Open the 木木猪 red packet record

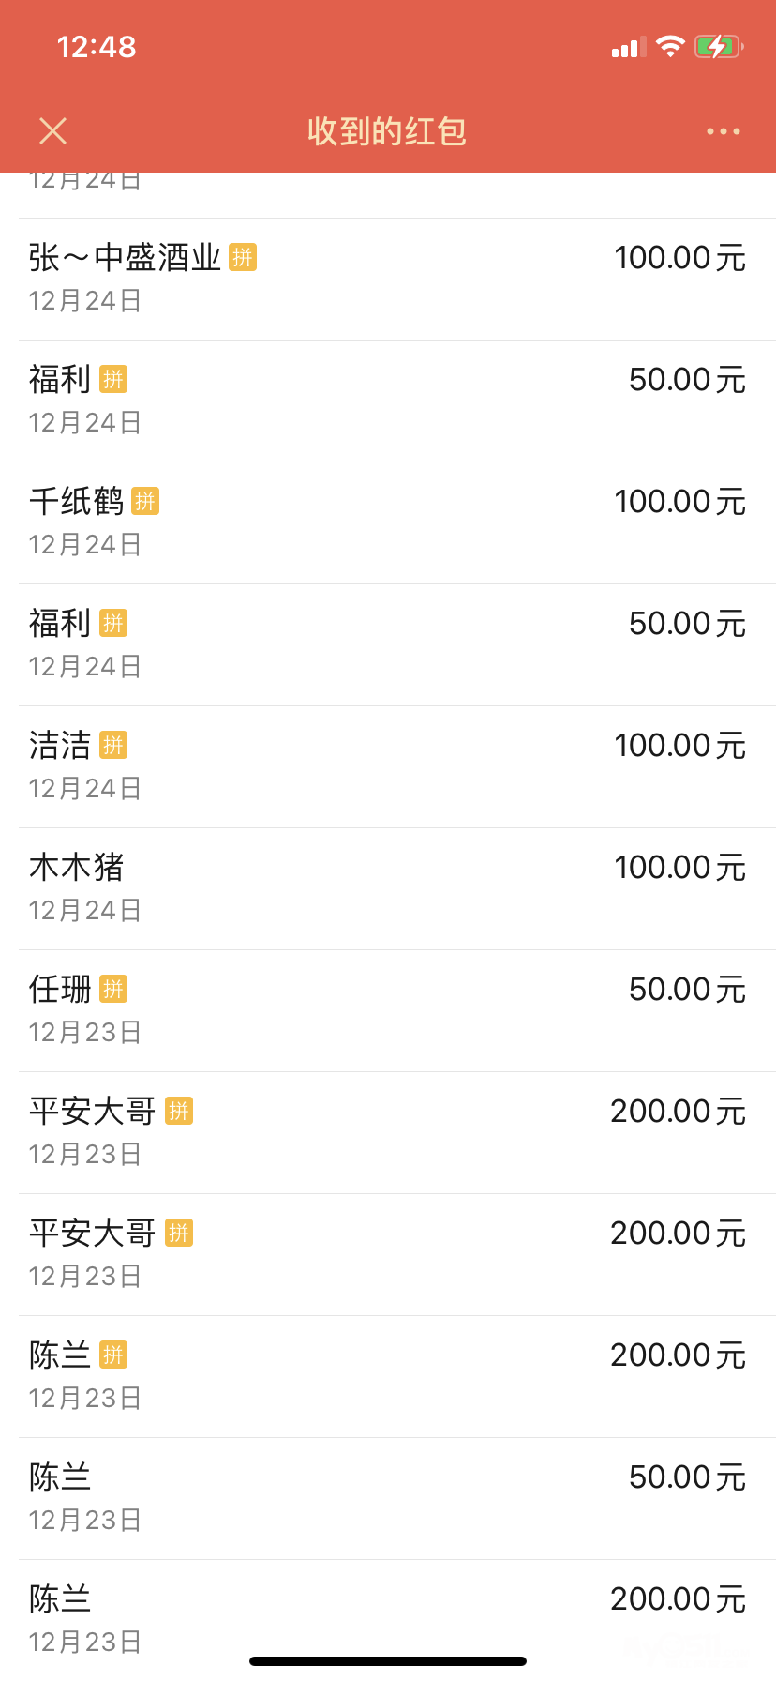click(x=388, y=888)
